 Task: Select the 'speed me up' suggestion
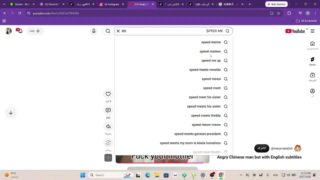click(x=173, y=60)
